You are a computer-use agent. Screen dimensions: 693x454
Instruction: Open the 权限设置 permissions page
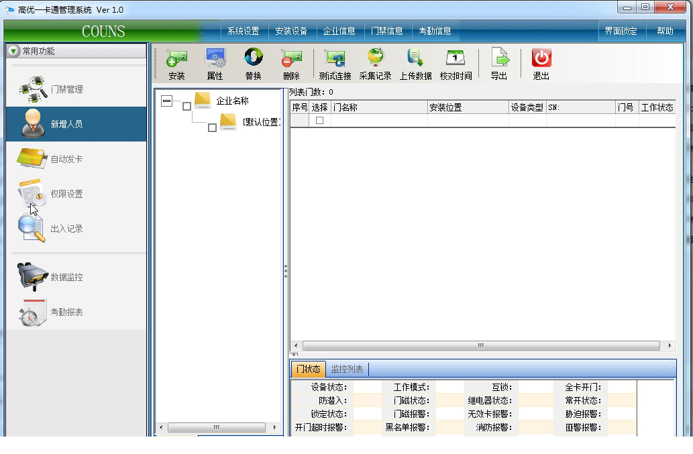pyautogui.click(x=67, y=194)
